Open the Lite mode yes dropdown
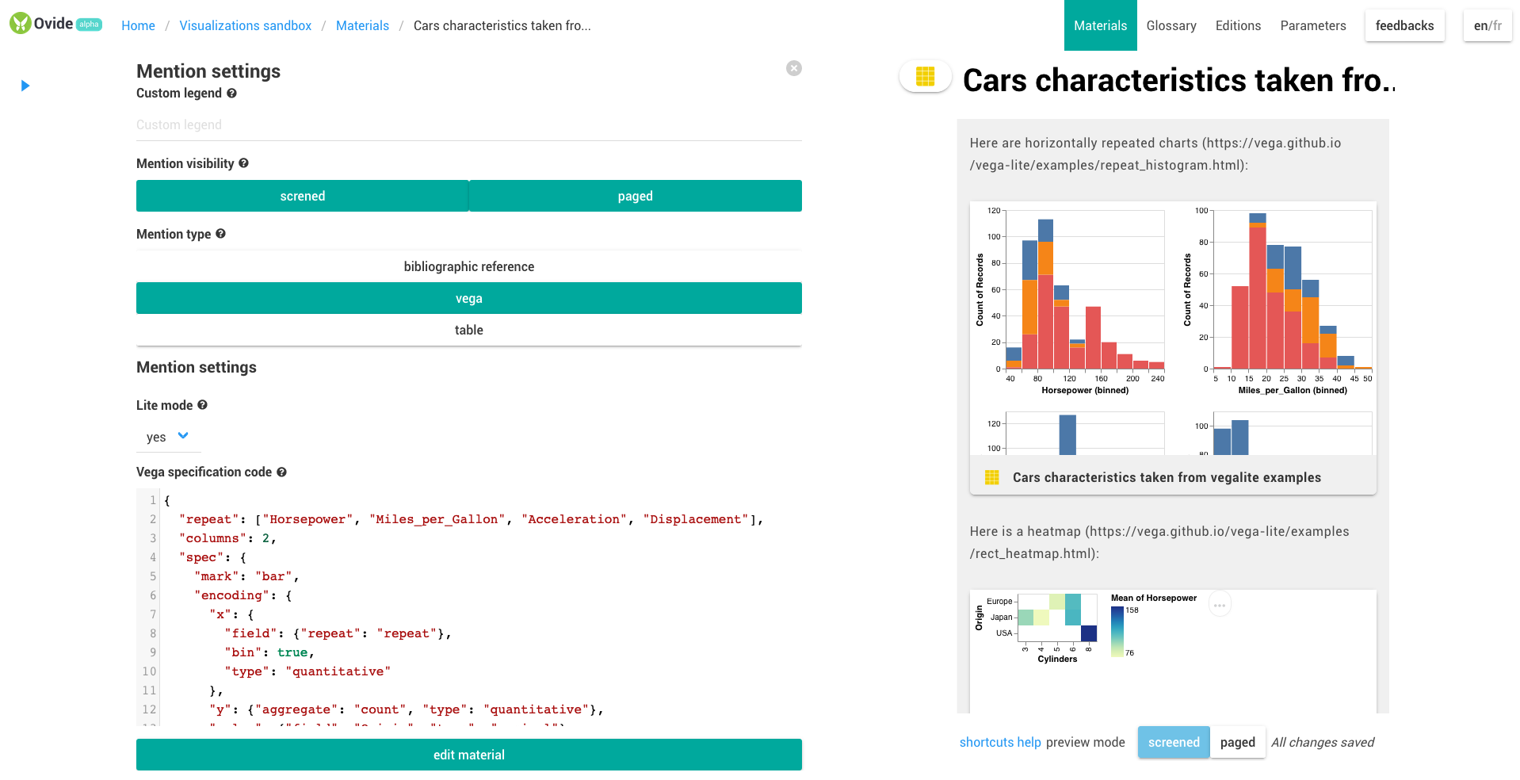The image size is (1520, 780). point(168,437)
